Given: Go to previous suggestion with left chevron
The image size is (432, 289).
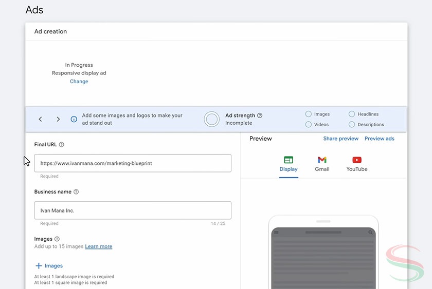Looking at the screenshot, I should [x=41, y=119].
